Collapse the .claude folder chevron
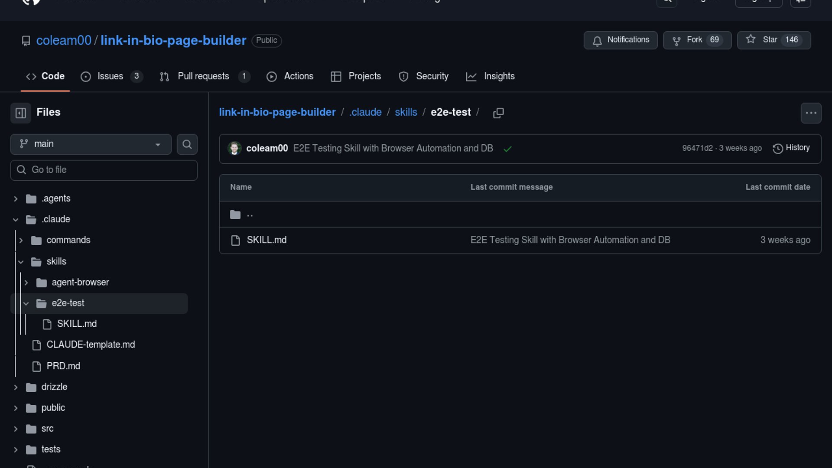The width and height of the screenshot is (832, 468). click(16, 220)
